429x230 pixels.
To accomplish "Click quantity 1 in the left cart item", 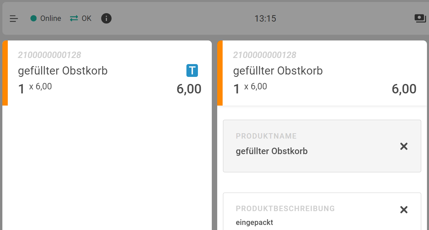I will coord(21,89).
